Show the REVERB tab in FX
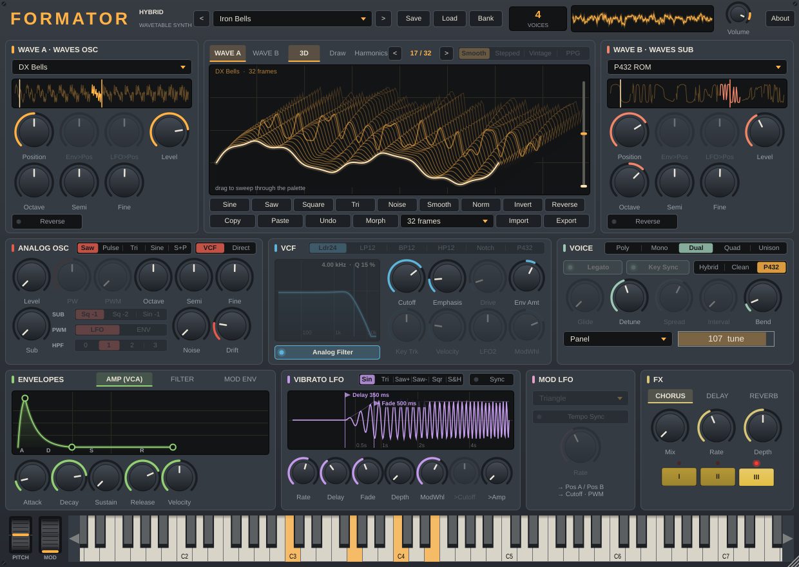 point(764,396)
